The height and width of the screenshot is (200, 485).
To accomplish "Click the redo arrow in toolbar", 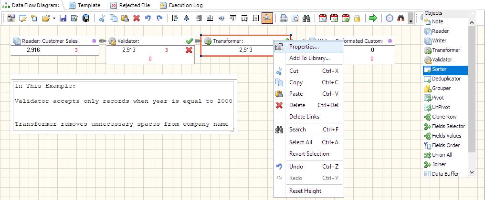I will click(x=159, y=18).
